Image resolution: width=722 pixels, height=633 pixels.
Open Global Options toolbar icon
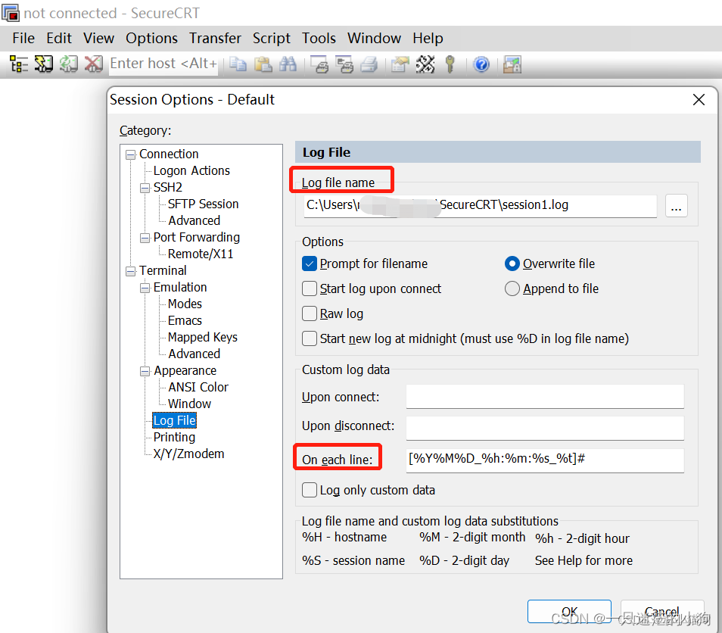click(425, 64)
